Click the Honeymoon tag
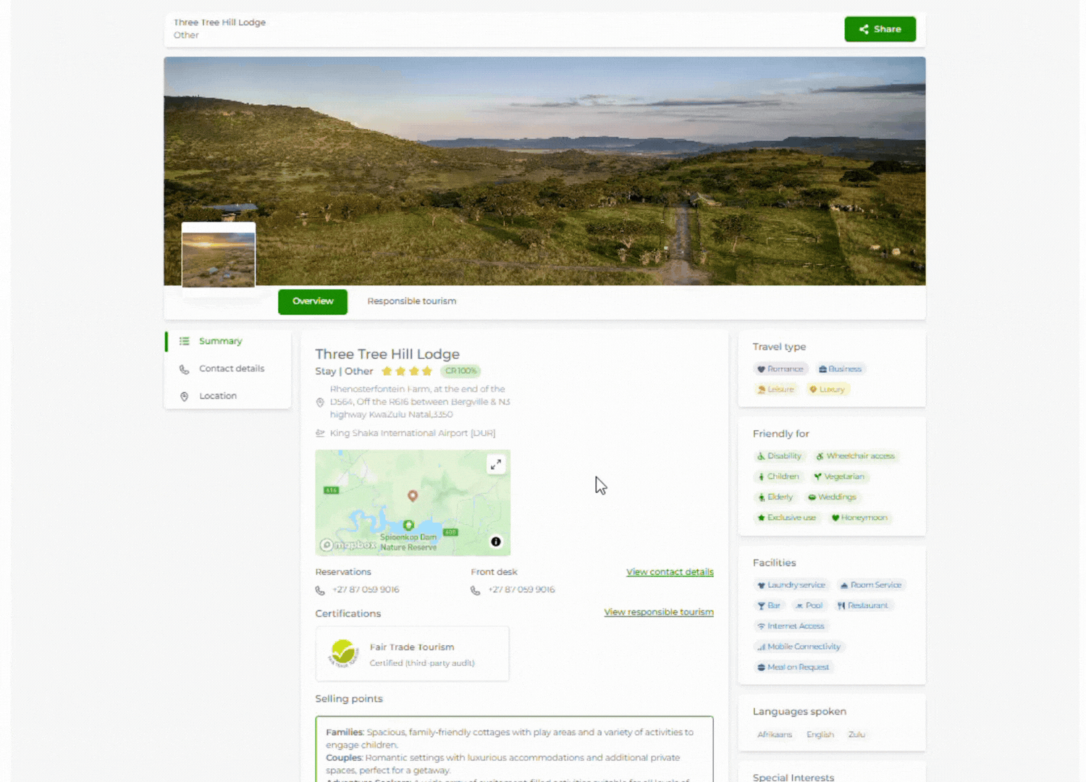Image resolution: width=1086 pixels, height=782 pixels. point(859,518)
